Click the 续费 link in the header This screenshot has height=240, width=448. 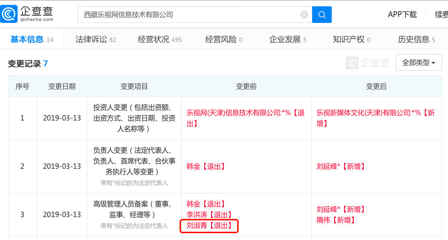442,15
